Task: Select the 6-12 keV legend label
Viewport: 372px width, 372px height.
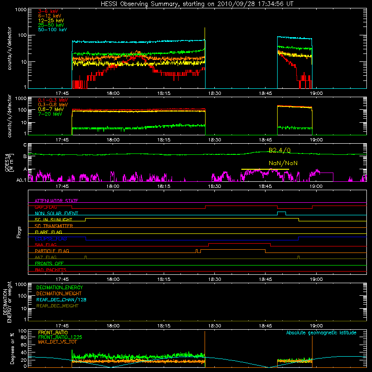Action: pos(50,16)
